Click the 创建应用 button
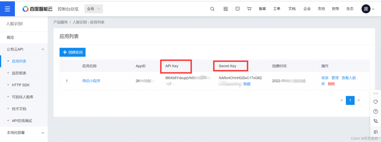 click(x=73, y=52)
